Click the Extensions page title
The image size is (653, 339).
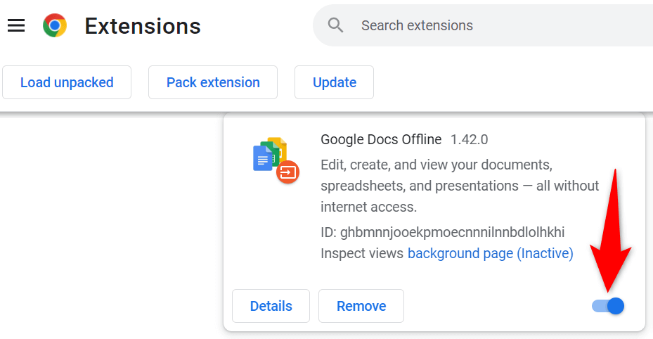pyautogui.click(x=143, y=26)
